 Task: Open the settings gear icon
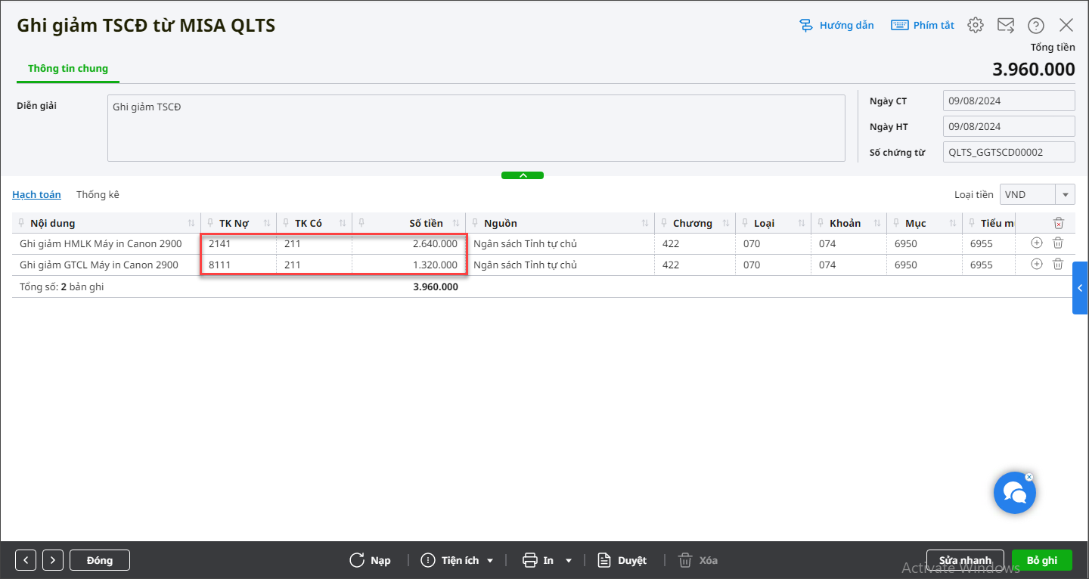pyautogui.click(x=976, y=25)
